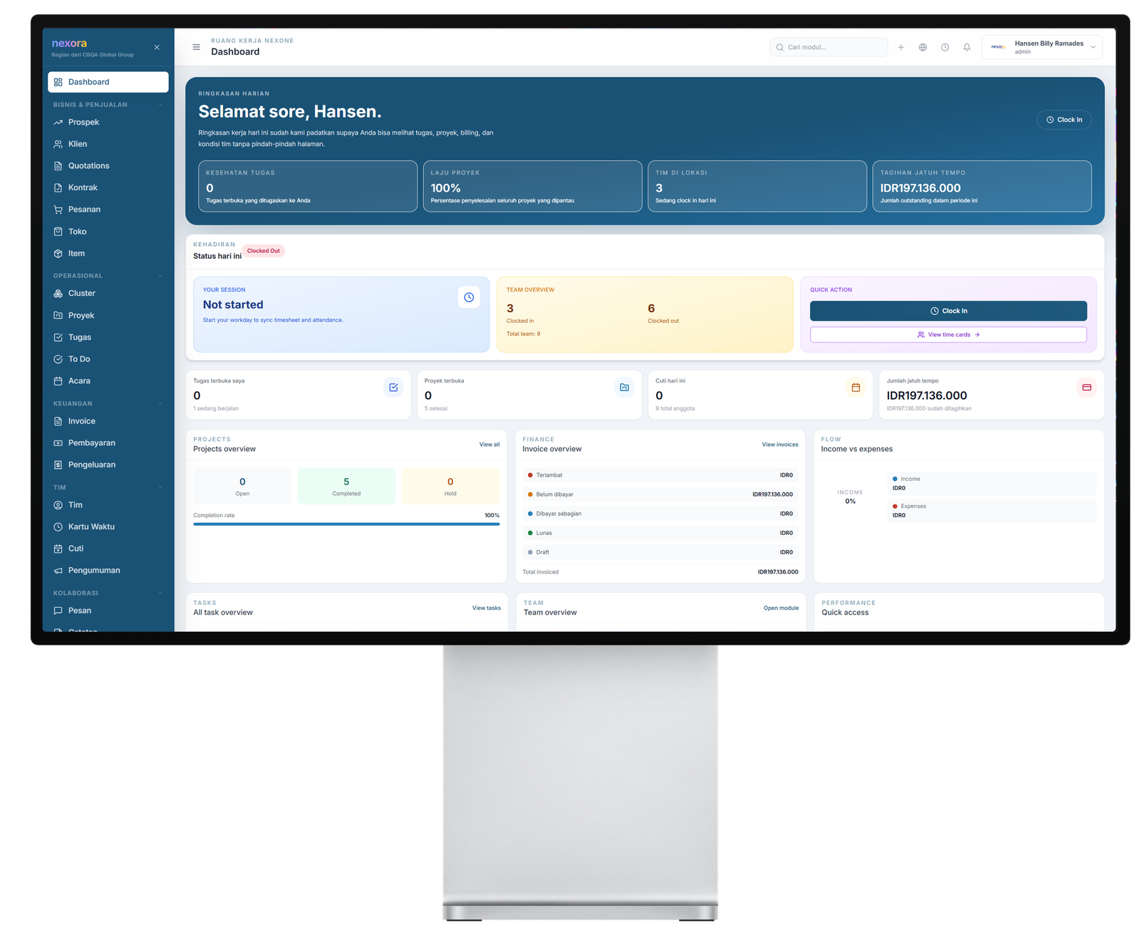Click View tasks link
Screen dimensions: 1140x929
[487, 608]
